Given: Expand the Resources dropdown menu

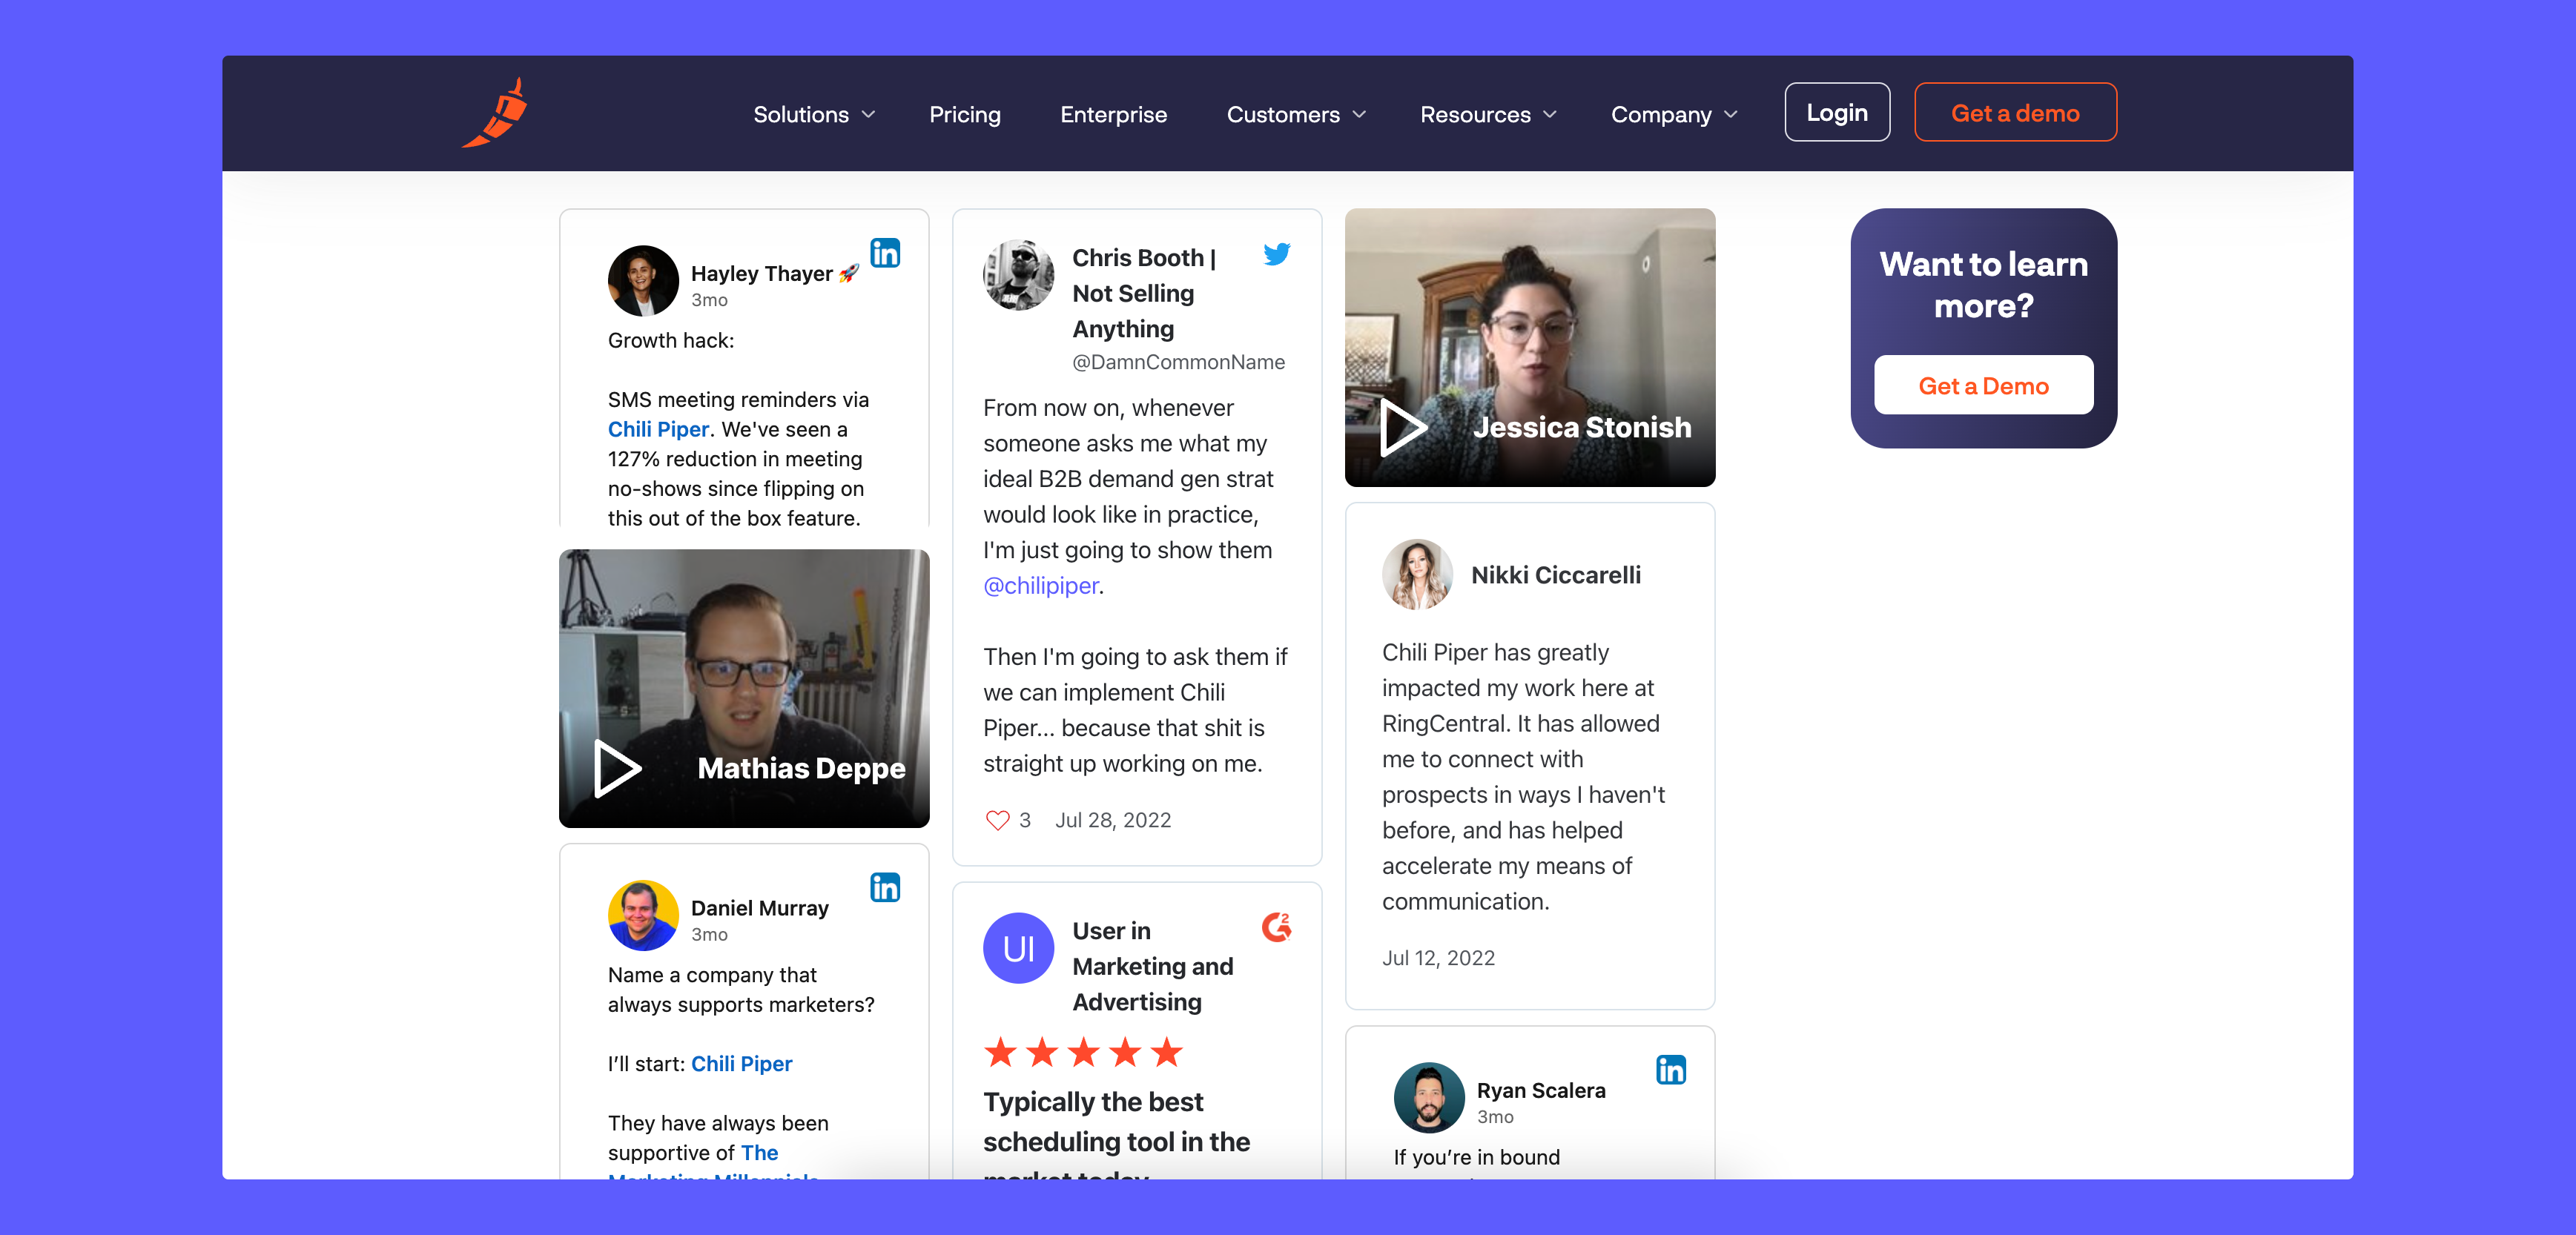Looking at the screenshot, I should click(x=1488, y=114).
